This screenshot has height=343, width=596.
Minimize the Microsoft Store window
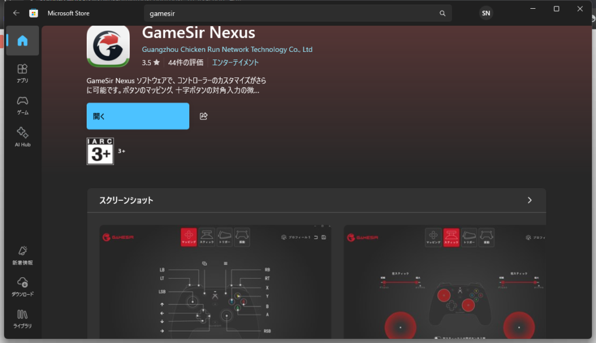pos(533,9)
